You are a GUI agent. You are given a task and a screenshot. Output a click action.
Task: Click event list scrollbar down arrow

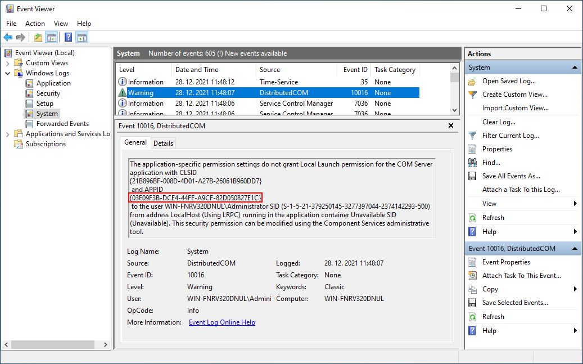454,110
